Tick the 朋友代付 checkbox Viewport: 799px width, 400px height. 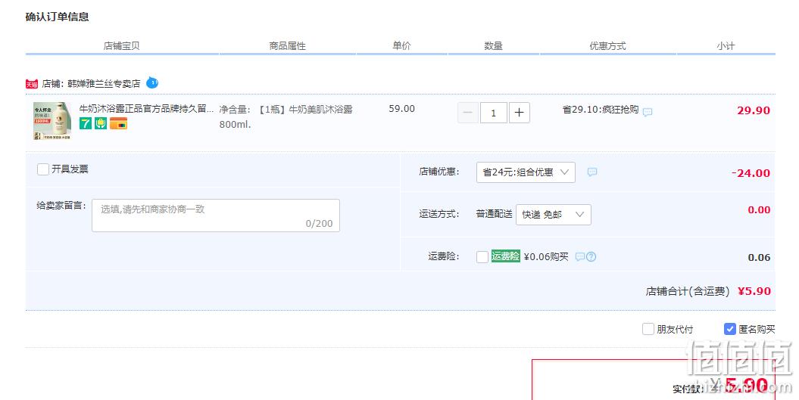[x=648, y=329]
